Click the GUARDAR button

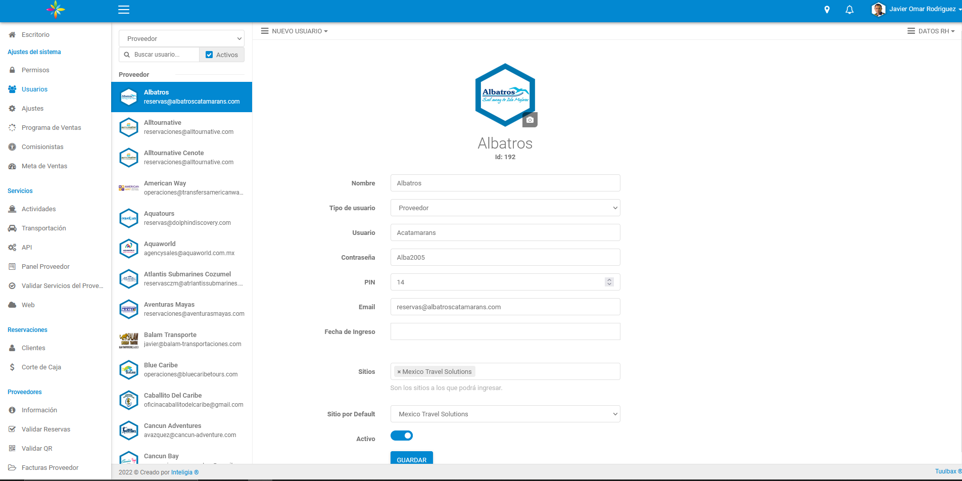412,458
